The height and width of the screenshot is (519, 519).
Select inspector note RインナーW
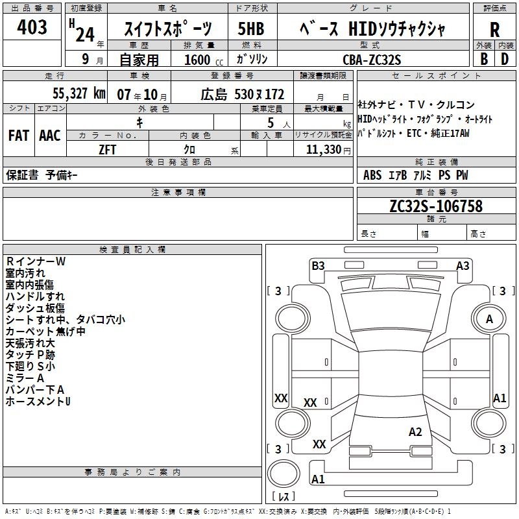[x=36, y=261]
